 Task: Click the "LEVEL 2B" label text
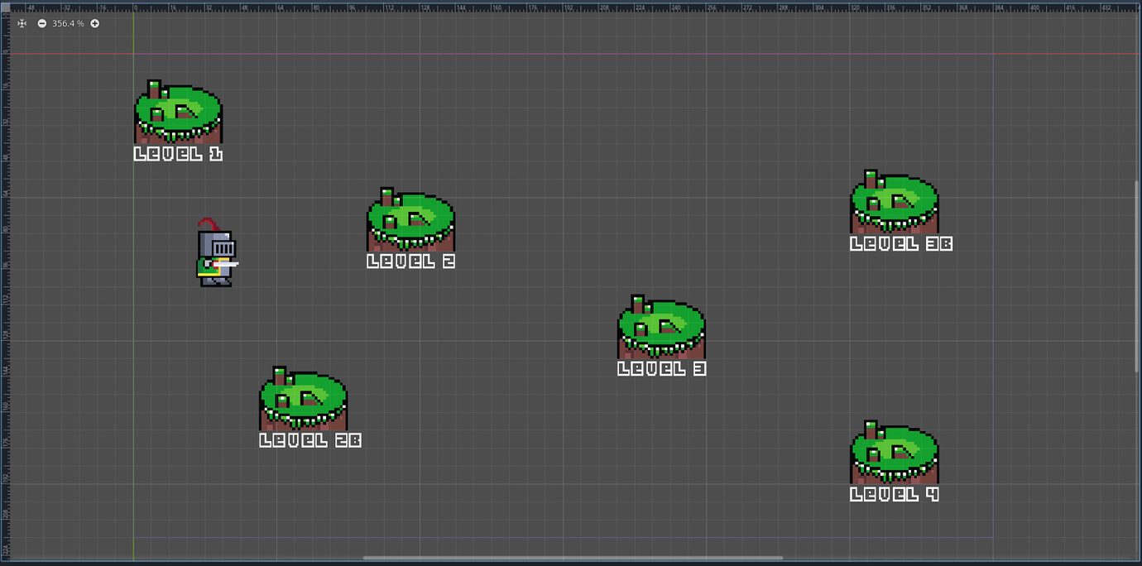point(310,440)
